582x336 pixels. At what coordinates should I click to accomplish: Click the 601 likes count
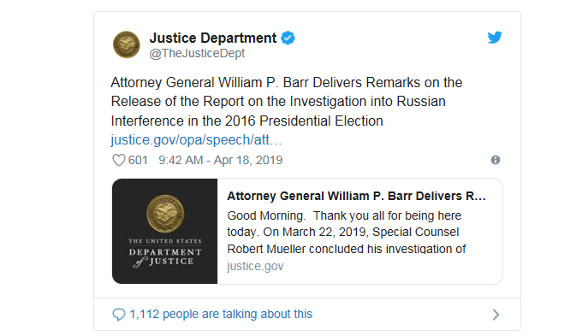(138, 160)
